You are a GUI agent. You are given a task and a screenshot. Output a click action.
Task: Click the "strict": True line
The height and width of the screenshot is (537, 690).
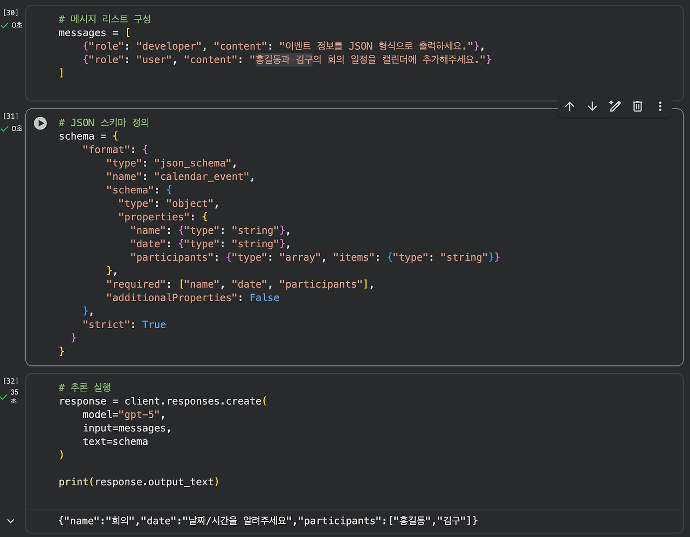[x=124, y=324]
